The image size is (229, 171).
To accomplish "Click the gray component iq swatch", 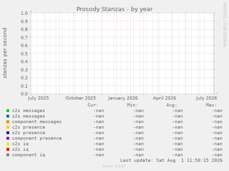I will click(8, 155).
